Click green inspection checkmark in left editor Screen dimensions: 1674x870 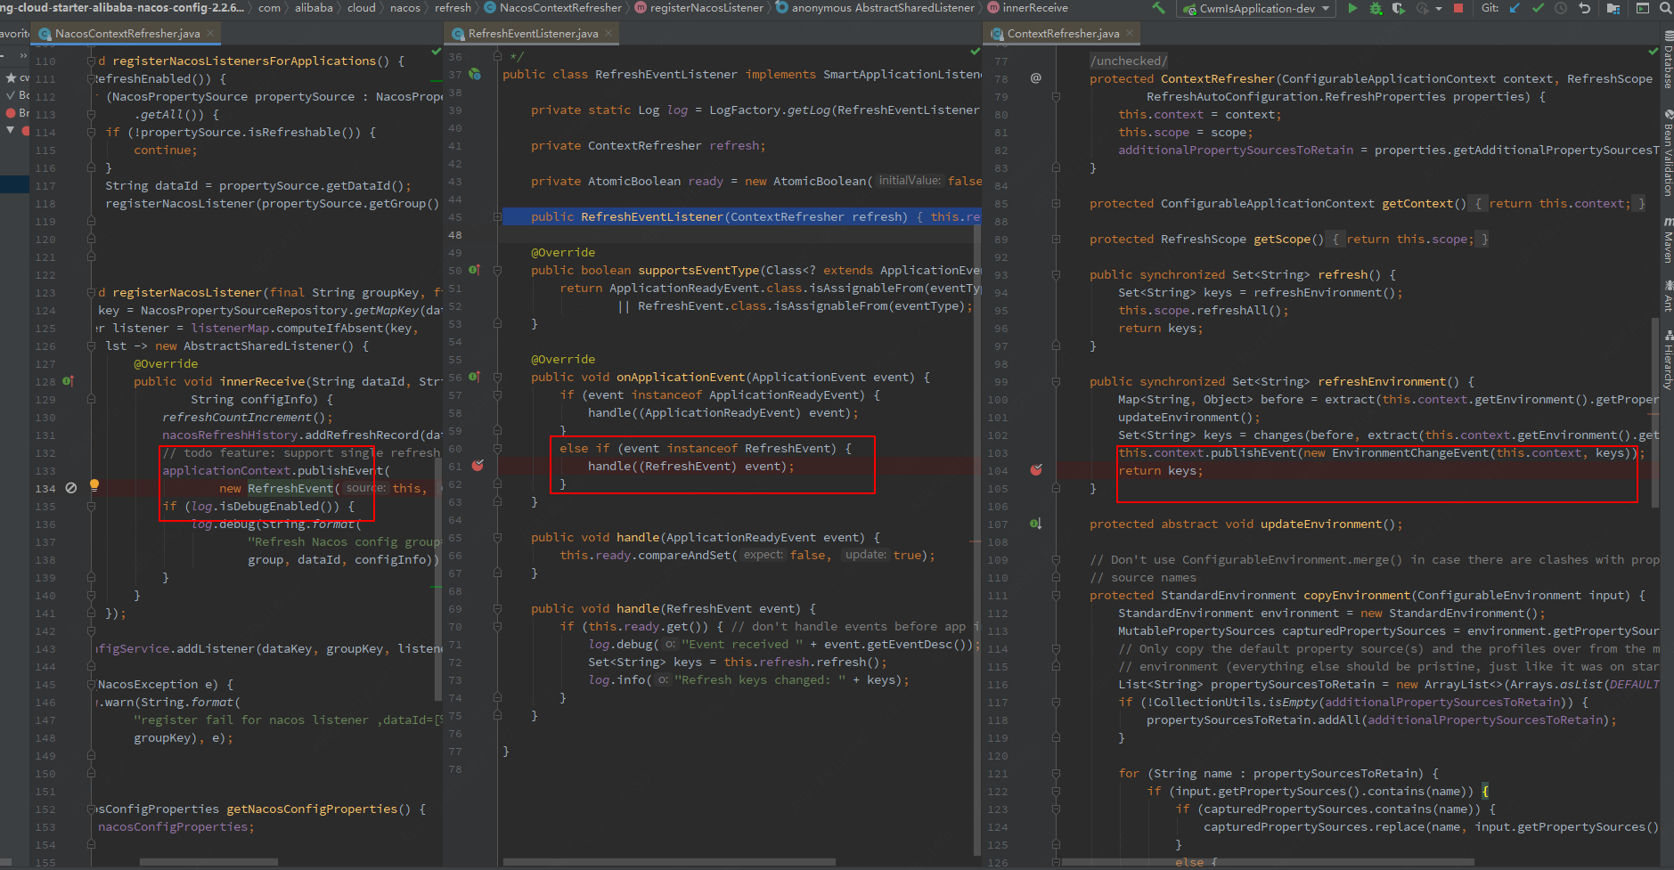437,53
